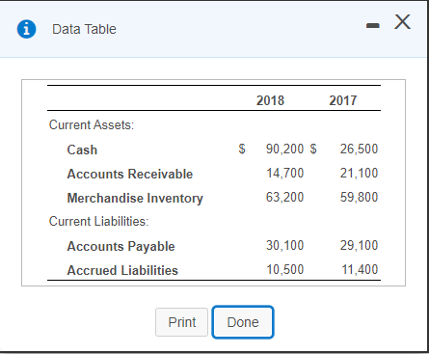Select the 59,800 inventory value
Image resolution: width=429 pixels, height=354 pixels.
pyautogui.click(x=359, y=197)
